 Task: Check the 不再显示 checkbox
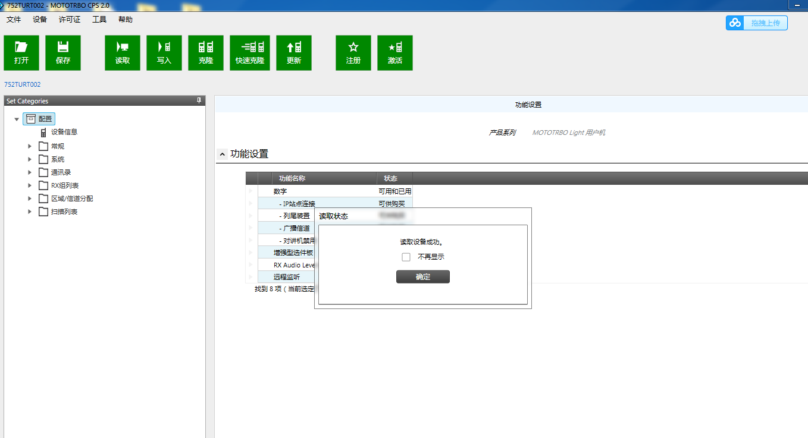point(406,257)
